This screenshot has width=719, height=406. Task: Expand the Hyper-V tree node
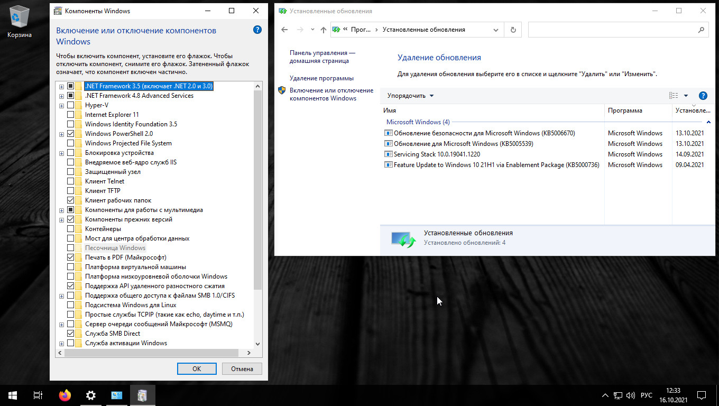[62, 105]
